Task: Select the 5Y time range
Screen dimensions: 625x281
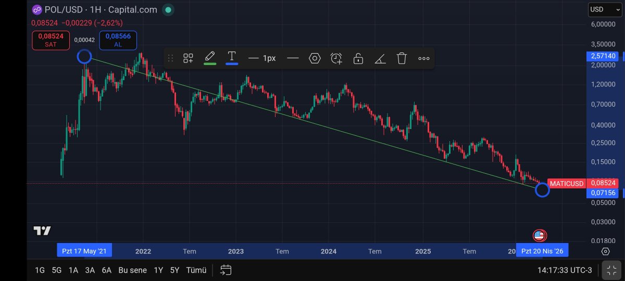Action: [175, 270]
